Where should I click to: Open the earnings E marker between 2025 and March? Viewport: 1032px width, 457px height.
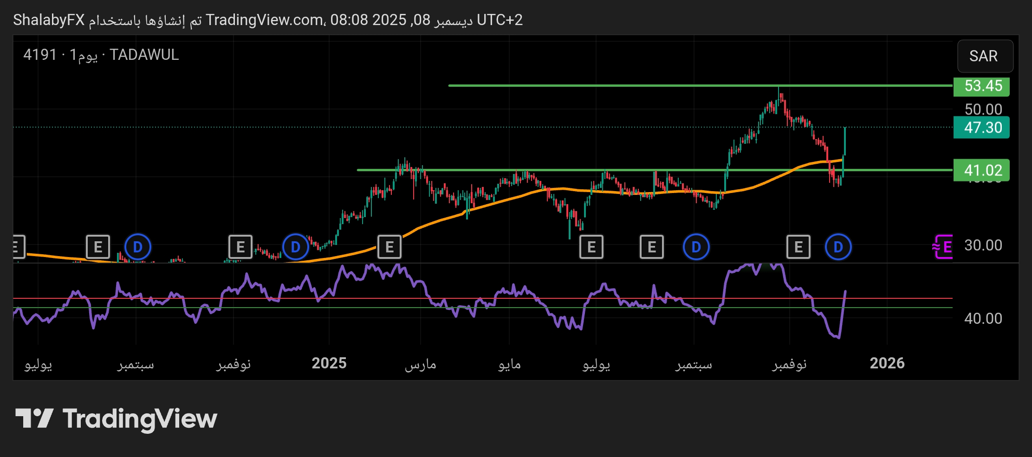click(389, 247)
